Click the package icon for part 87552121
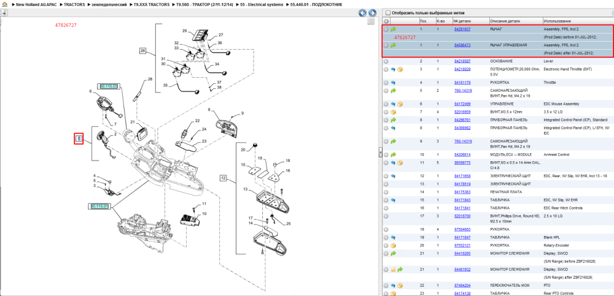 pos(394,246)
